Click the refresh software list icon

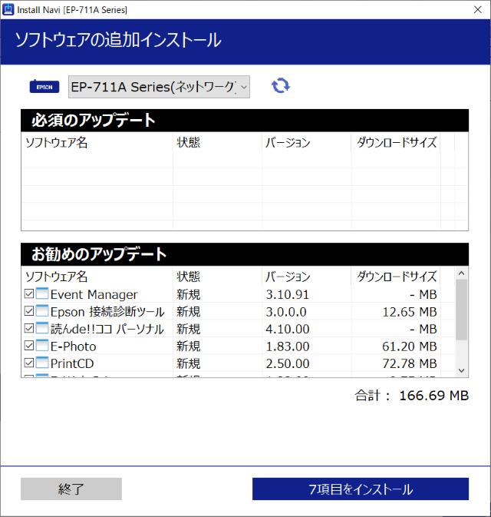click(281, 86)
